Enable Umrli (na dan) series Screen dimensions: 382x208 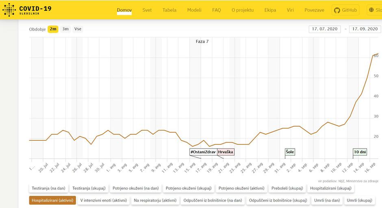(327, 200)
